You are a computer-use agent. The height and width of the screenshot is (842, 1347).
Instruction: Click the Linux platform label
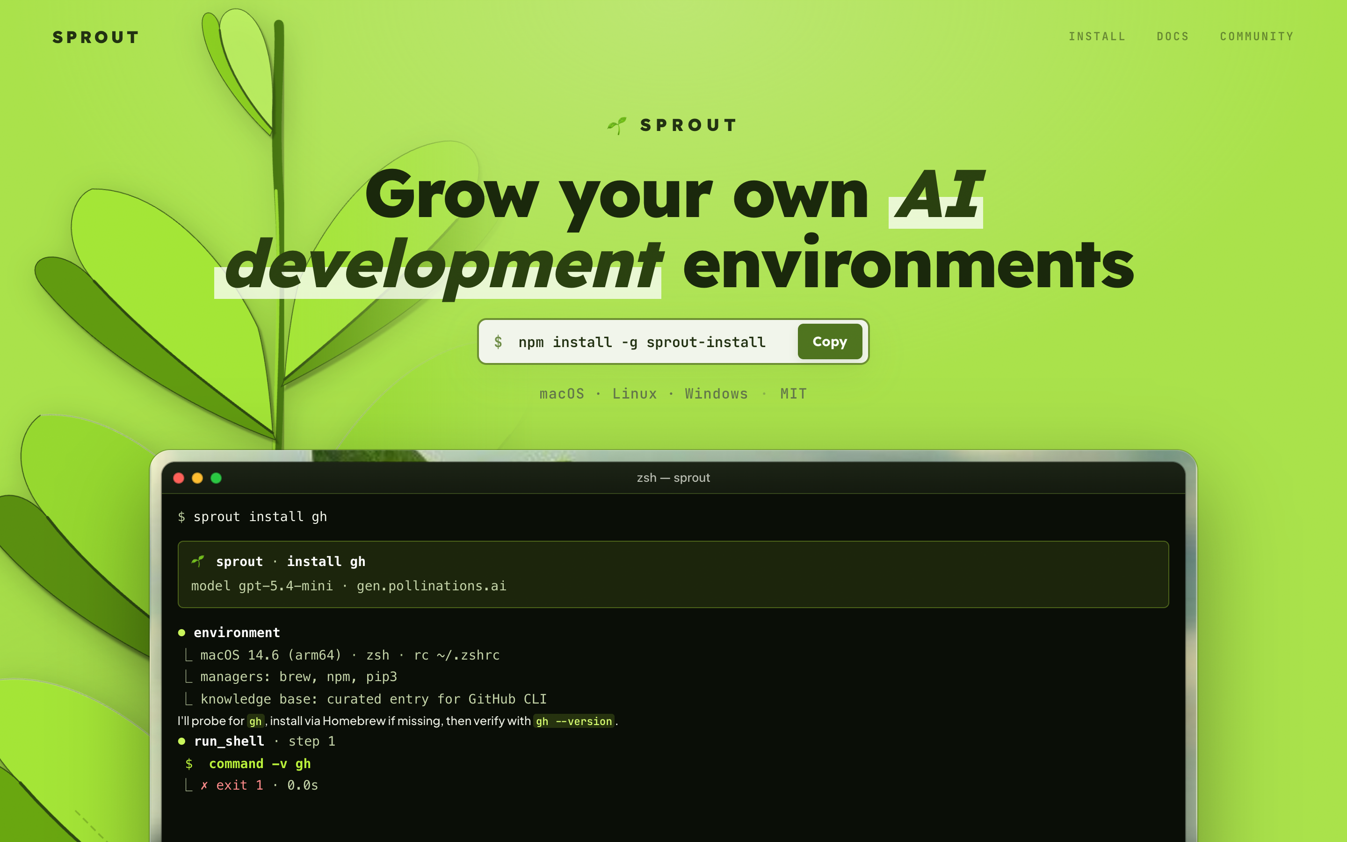(635, 394)
